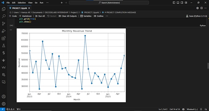Open notebook toolbar overflow ellipsis
This screenshot has height=111, width=209.
tap(107, 16)
